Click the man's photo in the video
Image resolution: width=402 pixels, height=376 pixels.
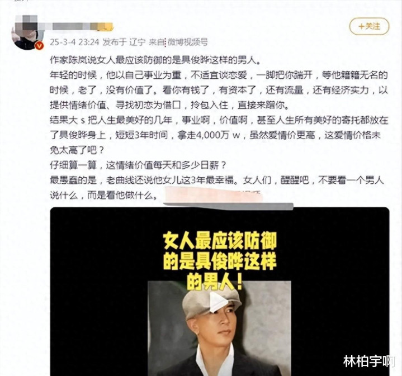click(220, 329)
